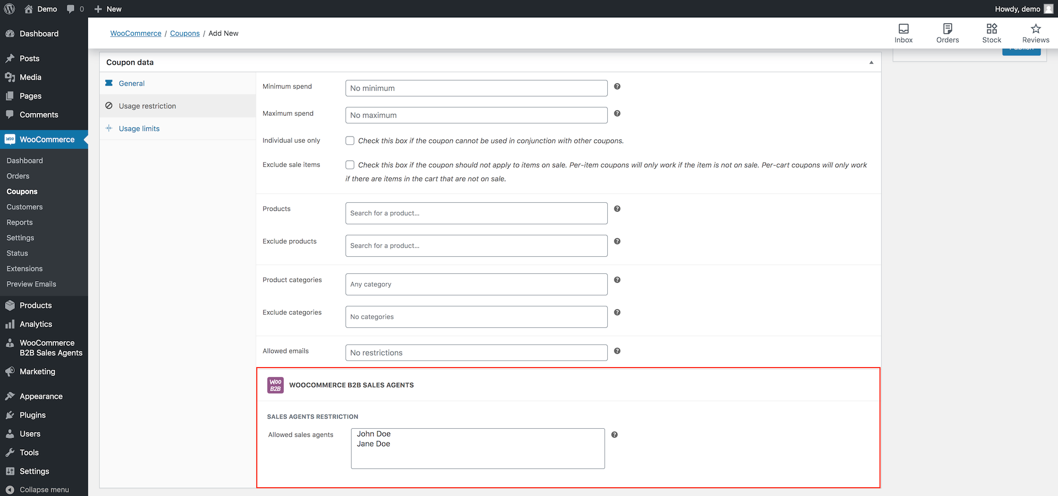Screen dimensions: 1058x496
Task: Open the Inbox panel icon
Action: [x=903, y=29]
